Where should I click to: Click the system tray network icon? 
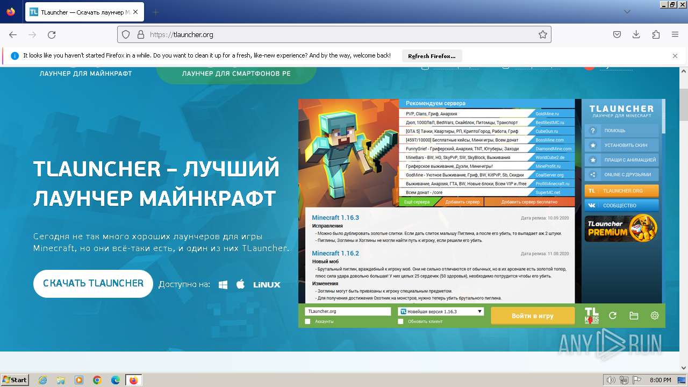click(x=624, y=380)
